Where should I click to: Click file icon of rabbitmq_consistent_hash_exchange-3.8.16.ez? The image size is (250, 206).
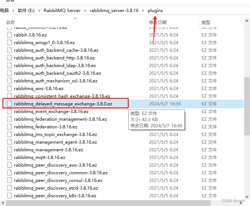pyautogui.click(x=9, y=96)
